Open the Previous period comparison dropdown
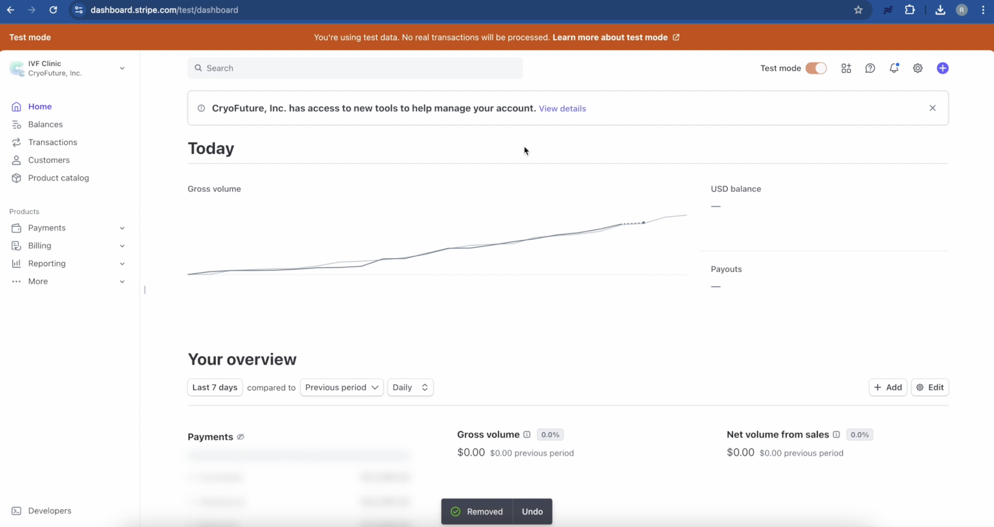This screenshot has height=527, width=994. coord(341,387)
